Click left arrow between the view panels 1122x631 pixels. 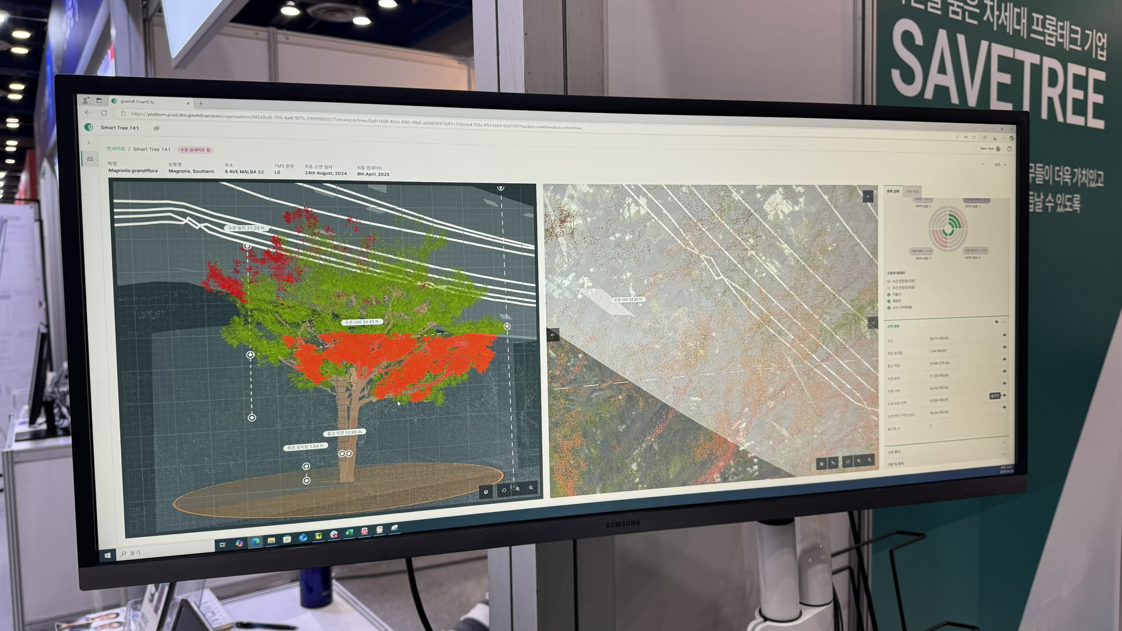pyautogui.click(x=553, y=334)
